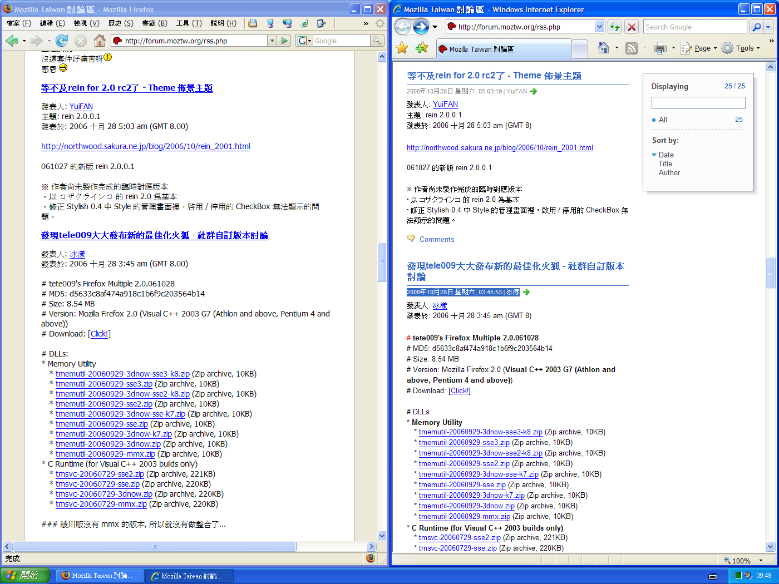Click the RSS feeds icon in IE
779x584 pixels.
(x=632, y=48)
